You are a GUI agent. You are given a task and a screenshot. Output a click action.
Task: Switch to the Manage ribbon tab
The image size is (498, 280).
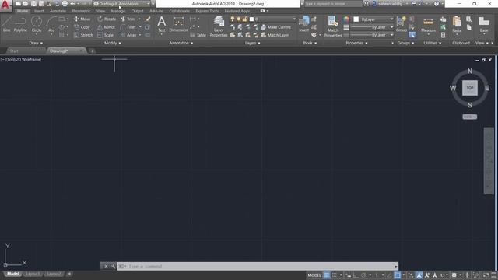tap(117, 11)
